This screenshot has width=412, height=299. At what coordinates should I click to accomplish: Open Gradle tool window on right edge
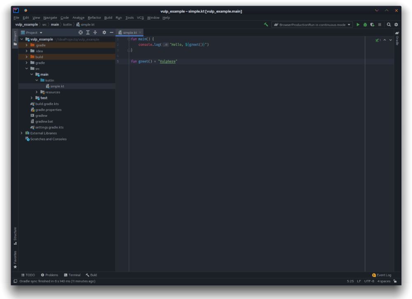(x=397, y=38)
